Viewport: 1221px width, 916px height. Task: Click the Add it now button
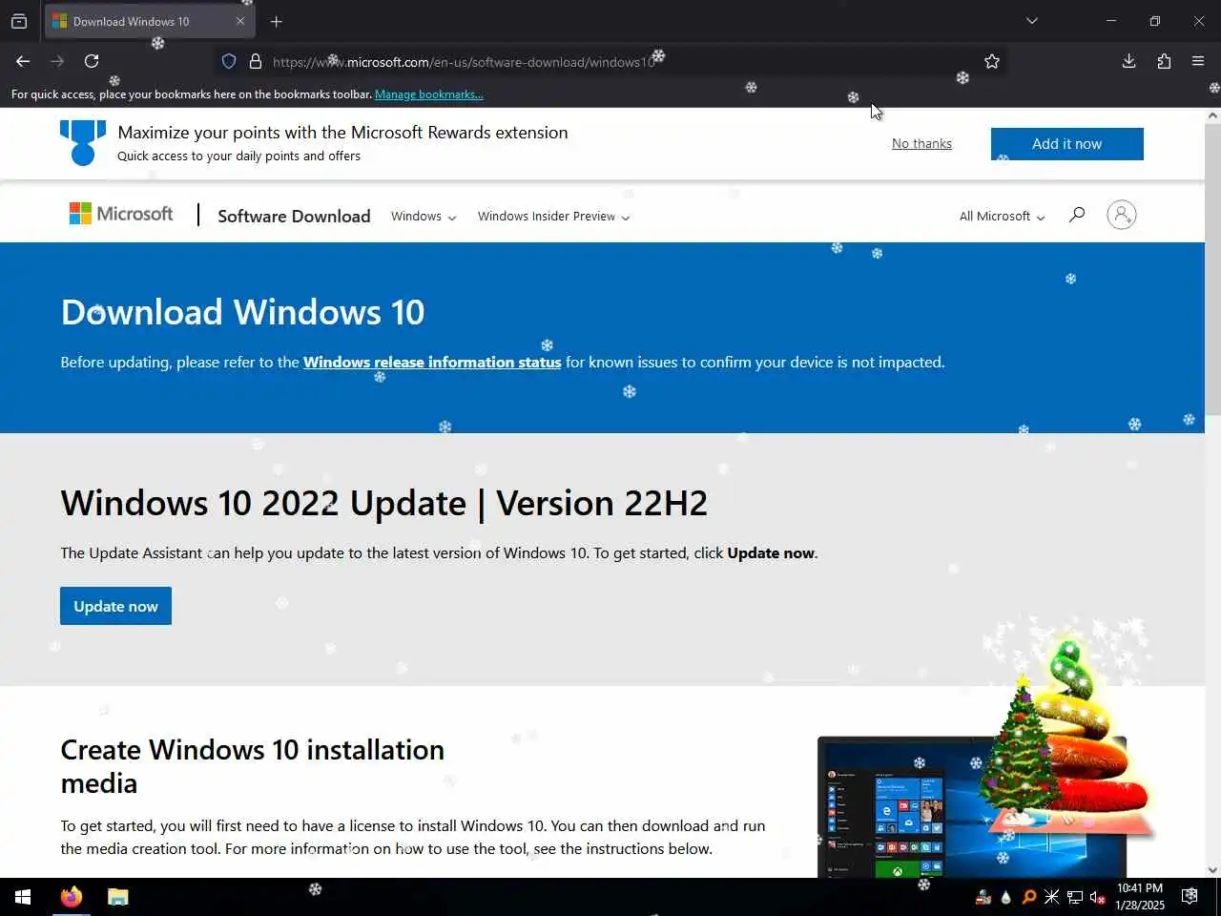click(x=1066, y=144)
